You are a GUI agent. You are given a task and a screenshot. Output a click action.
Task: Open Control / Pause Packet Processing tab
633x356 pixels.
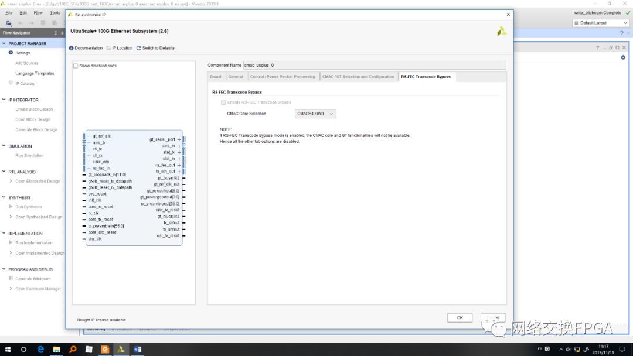click(x=283, y=77)
